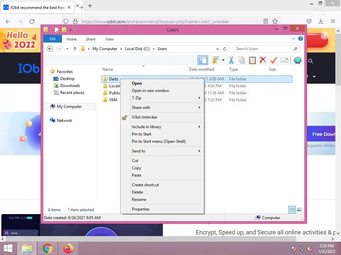Image resolution: width=341 pixels, height=255 pixels.
Task: Select My Computer in navigation pane
Action: click(69, 107)
